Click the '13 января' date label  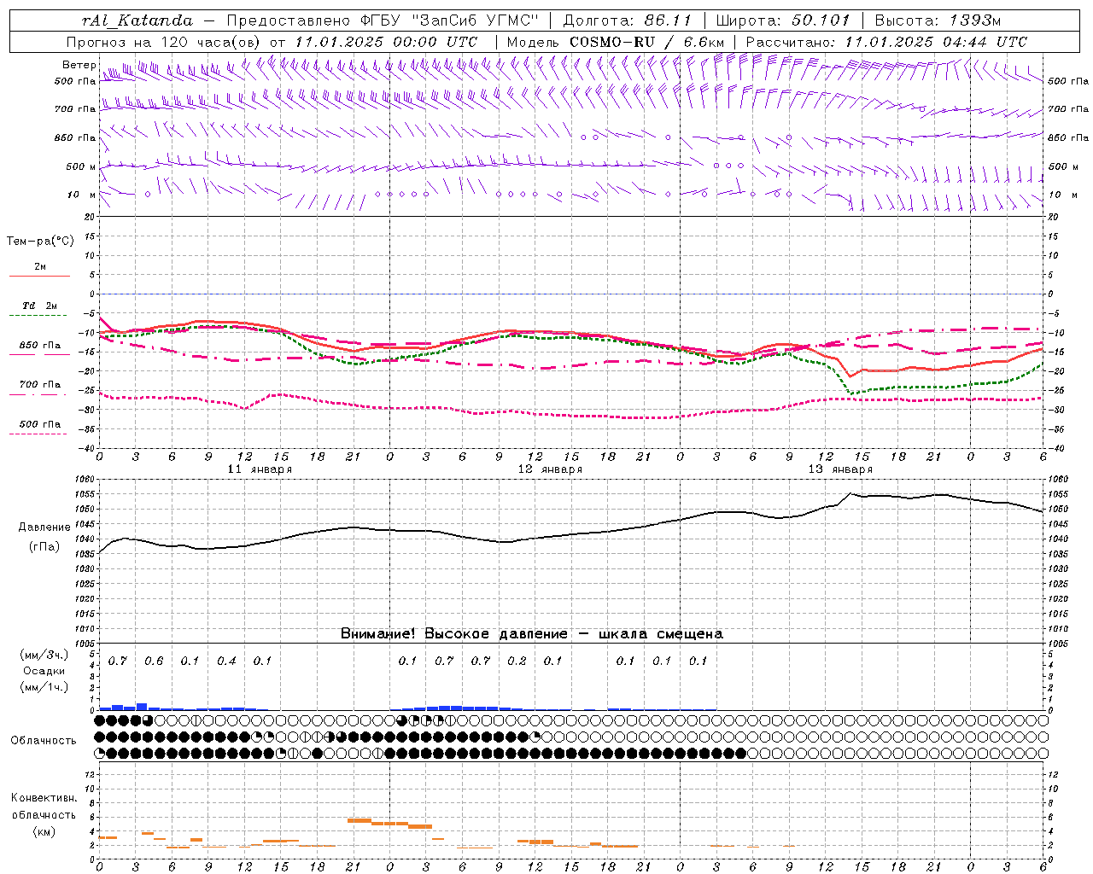point(840,469)
